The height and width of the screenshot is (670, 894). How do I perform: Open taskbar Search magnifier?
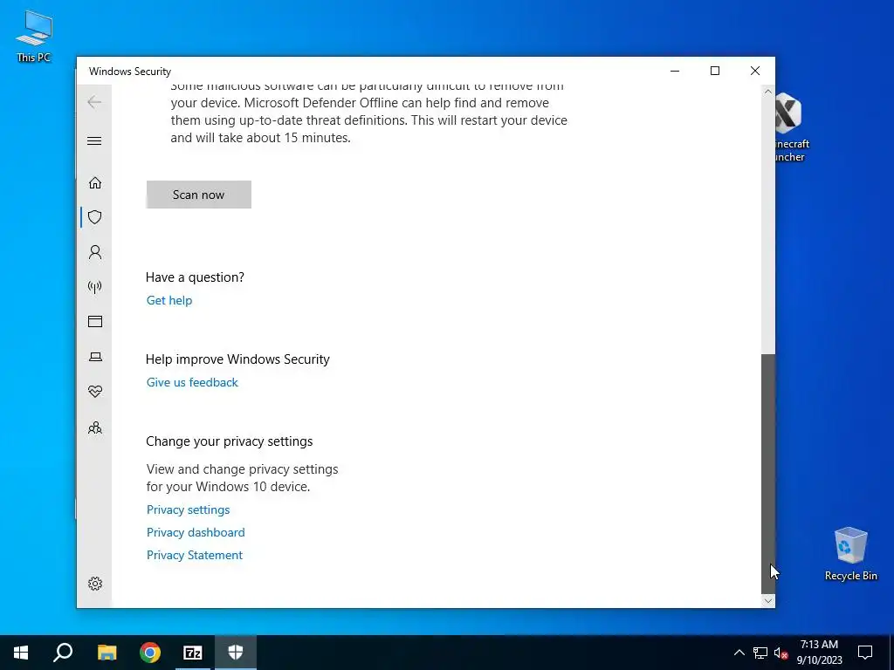click(x=63, y=653)
